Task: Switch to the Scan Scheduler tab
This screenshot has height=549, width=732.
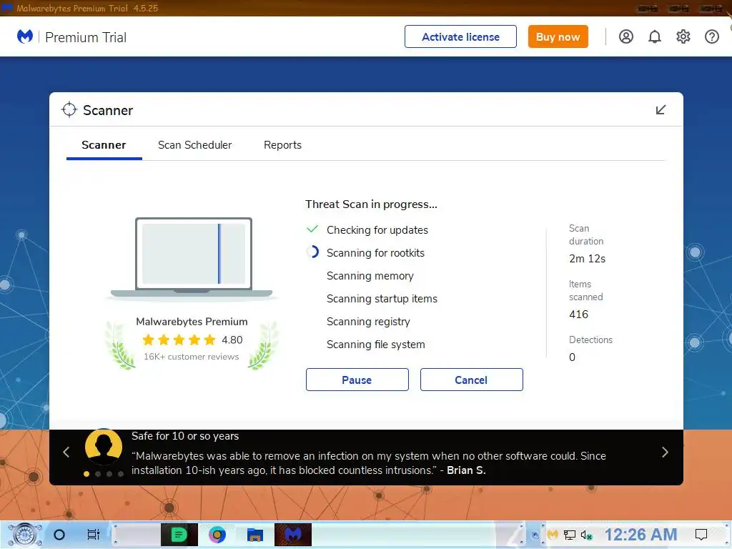Action: [194, 145]
